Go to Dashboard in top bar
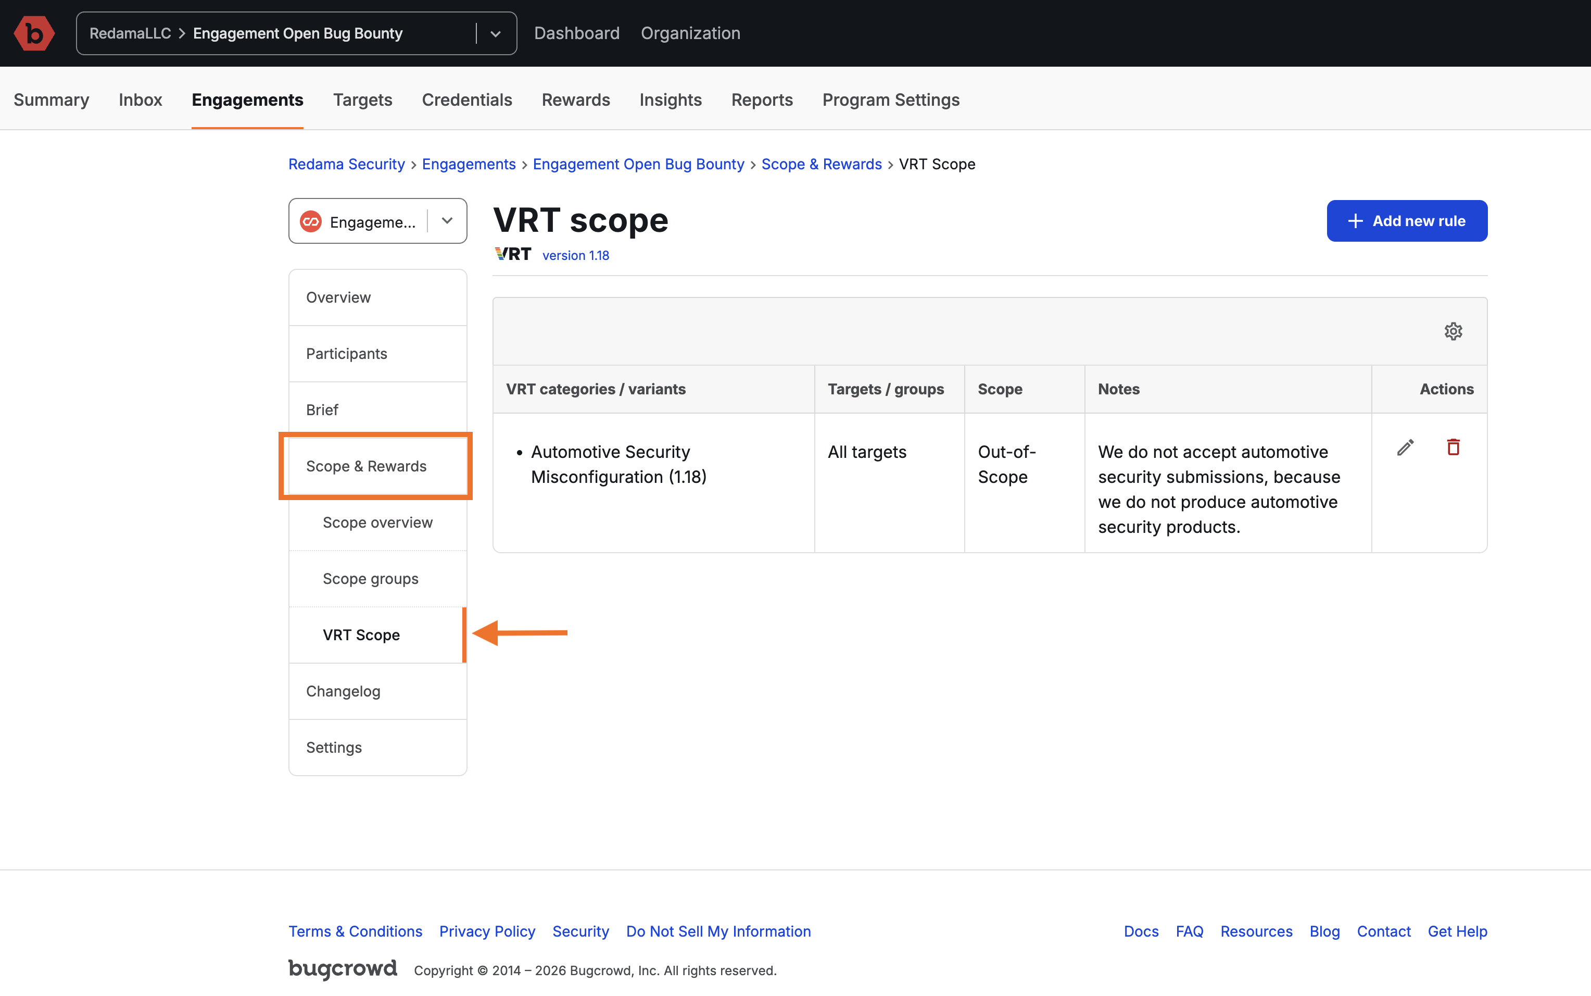 click(x=577, y=33)
